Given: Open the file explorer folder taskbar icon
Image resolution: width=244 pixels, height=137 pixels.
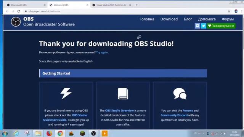Looking at the screenshot, I should (x=38, y=134).
